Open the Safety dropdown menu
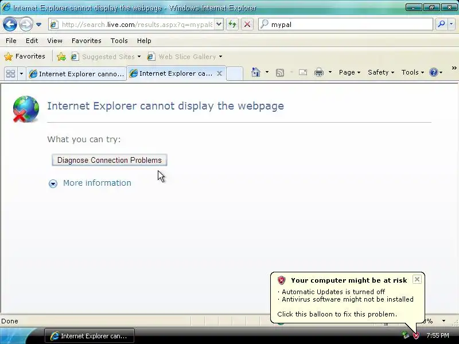Image resolution: width=459 pixels, height=344 pixels. (x=381, y=72)
